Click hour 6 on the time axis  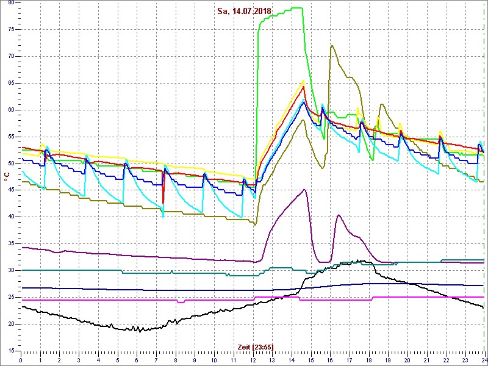(x=137, y=359)
